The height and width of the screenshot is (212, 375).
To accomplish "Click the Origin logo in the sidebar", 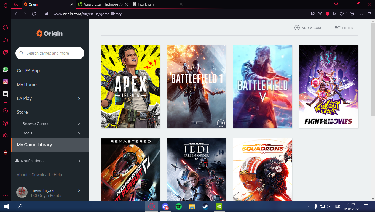I will (50, 33).
